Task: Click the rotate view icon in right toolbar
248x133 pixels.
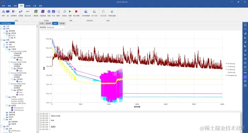Action: point(245,29)
